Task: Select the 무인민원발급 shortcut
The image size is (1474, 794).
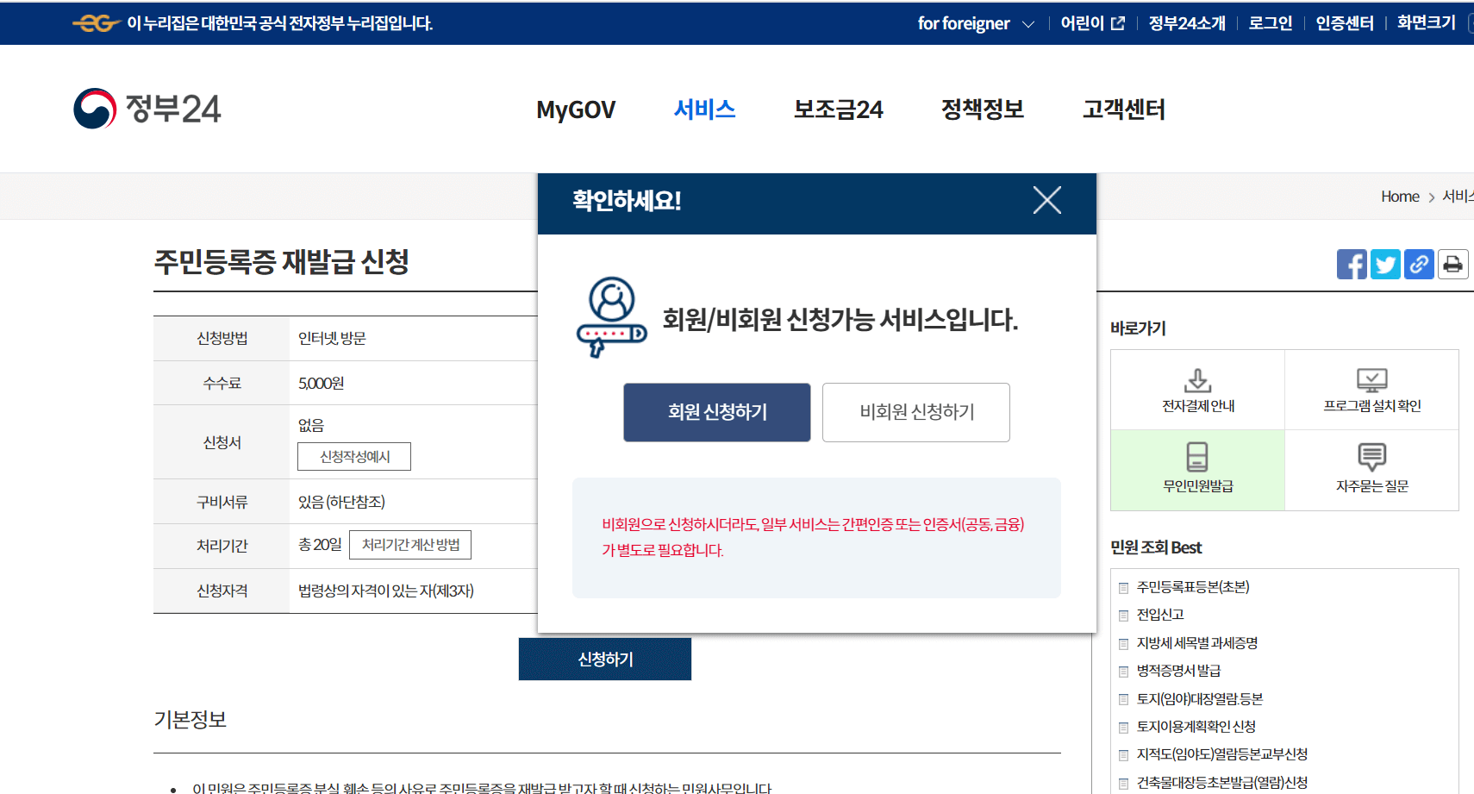Action: pos(1197,470)
